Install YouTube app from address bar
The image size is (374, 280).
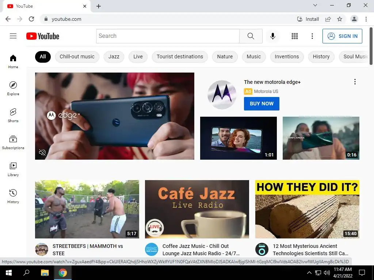pyautogui.click(x=308, y=19)
